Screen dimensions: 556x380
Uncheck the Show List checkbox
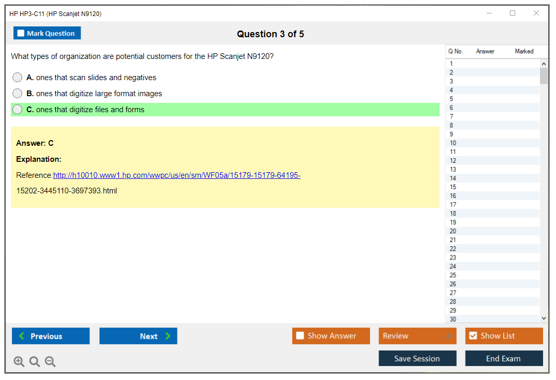pos(473,336)
